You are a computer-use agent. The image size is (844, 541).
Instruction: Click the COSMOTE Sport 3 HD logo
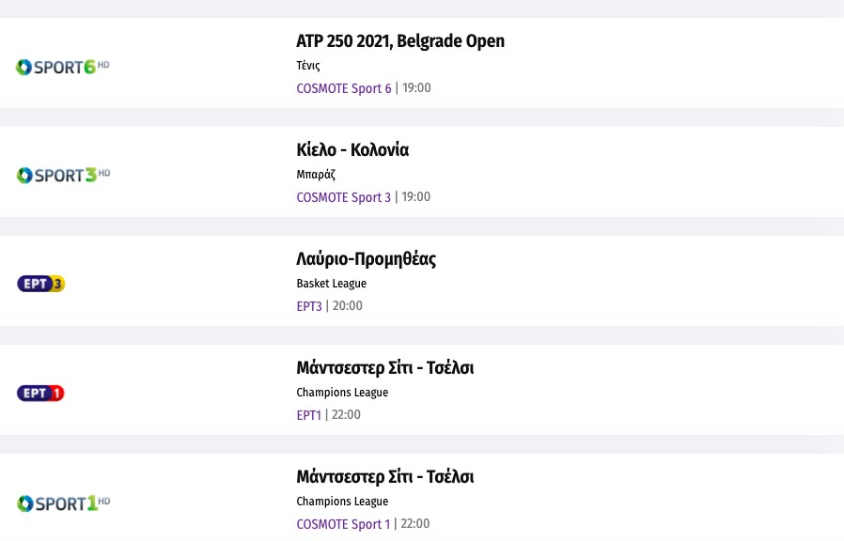[63, 176]
